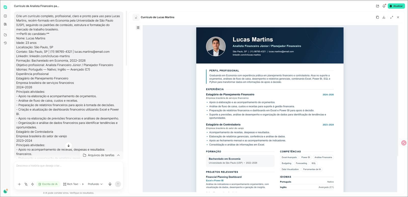
Task: Open the folder icon in left sidebar
Action: [5, 35]
